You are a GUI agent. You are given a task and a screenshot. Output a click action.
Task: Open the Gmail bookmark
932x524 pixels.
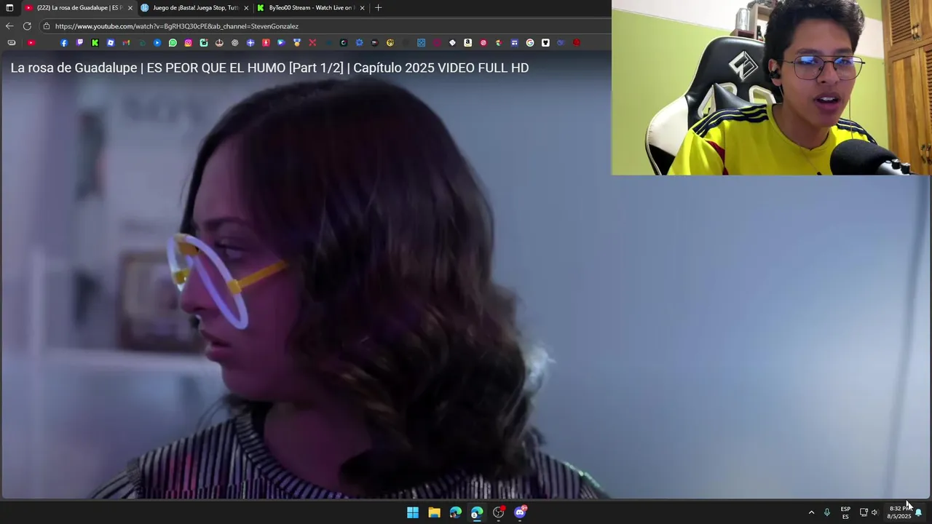click(126, 43)
